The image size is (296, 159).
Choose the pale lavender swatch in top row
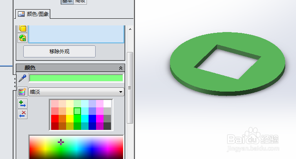coord(92,104)
